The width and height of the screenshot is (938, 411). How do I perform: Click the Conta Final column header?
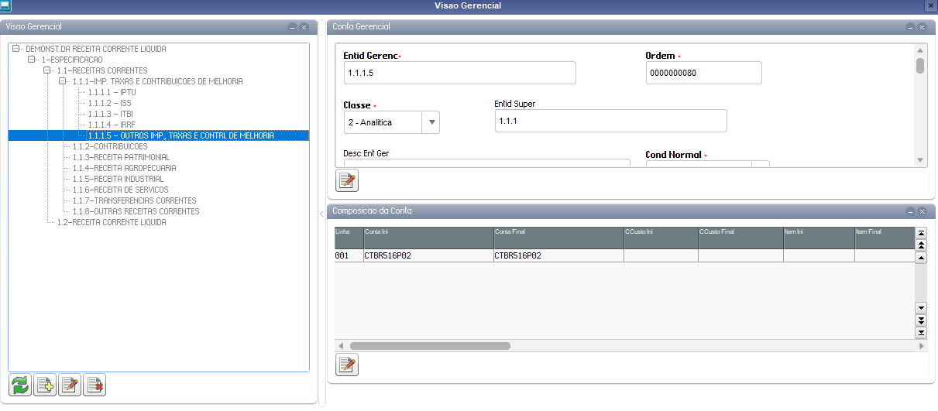(x=558, y=238)
